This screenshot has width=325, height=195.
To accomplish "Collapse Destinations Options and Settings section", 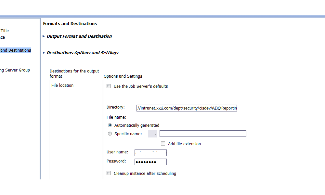I will pos(44,53).
